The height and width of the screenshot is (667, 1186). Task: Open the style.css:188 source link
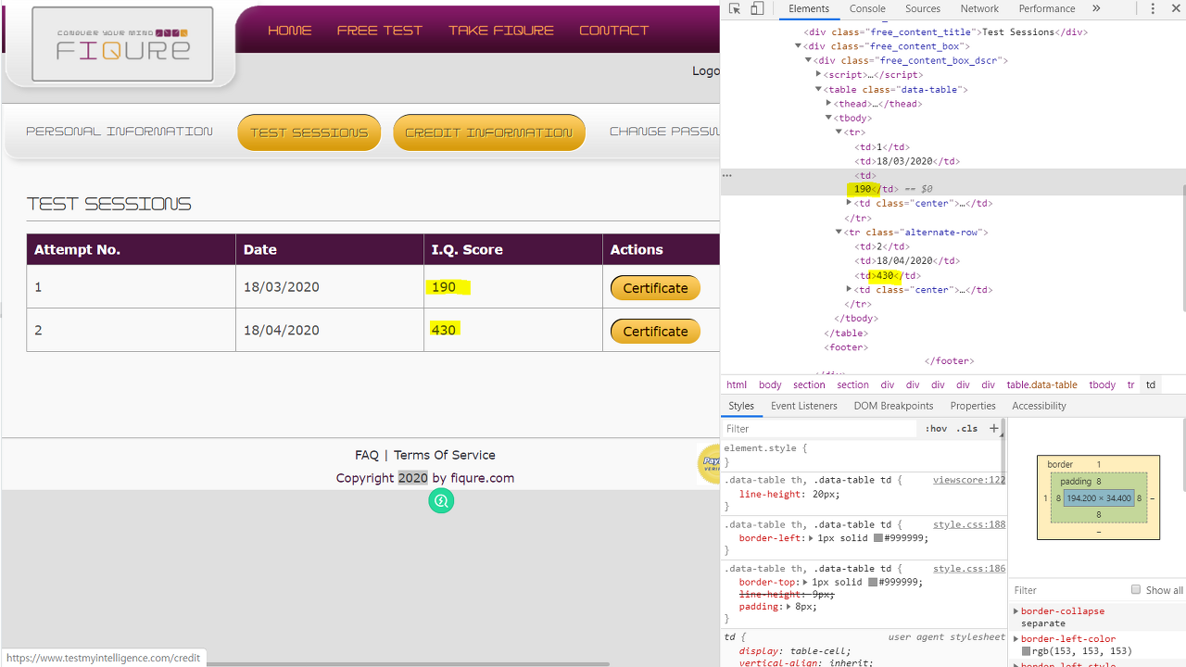click(x=969, y=524)
